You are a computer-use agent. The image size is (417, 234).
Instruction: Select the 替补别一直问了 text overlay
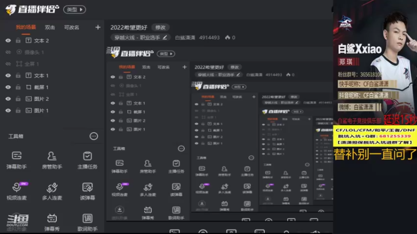[x=375, y=154]
